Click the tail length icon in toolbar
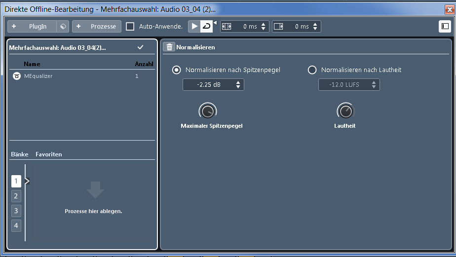Viewport: 456px width, 257px height. coord(278,27)
